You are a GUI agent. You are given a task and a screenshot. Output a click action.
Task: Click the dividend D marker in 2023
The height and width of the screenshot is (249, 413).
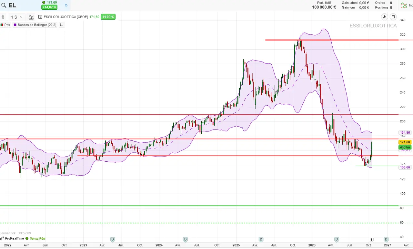coord(113,239)
